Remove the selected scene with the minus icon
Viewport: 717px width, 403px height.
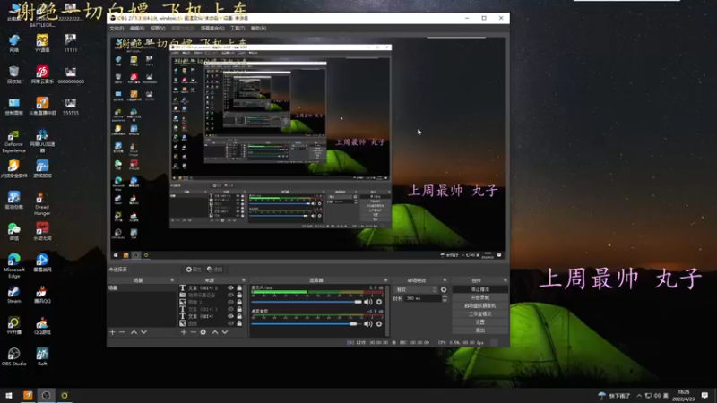click(122, 332)
